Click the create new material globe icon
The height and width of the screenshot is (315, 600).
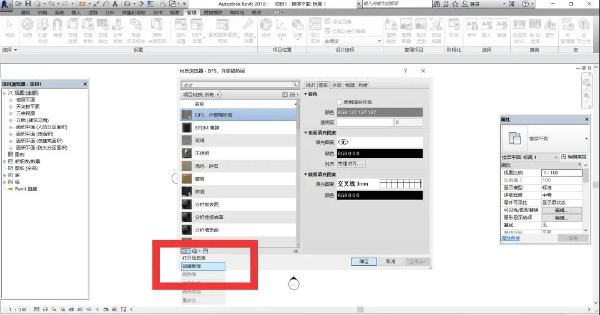[x=196, y=251]
